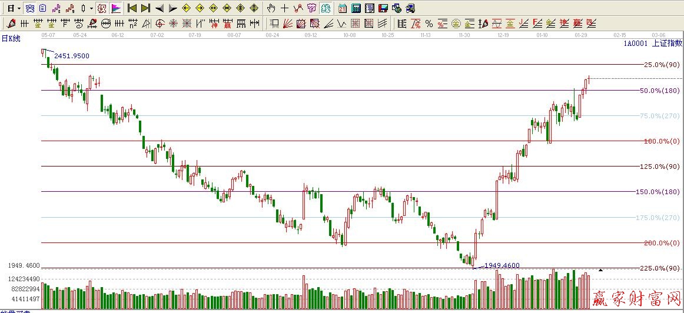Viewport: 684px width, 313px height.
Task: Jump to first bar with skip-start arrow
Action: pos(132,8)
